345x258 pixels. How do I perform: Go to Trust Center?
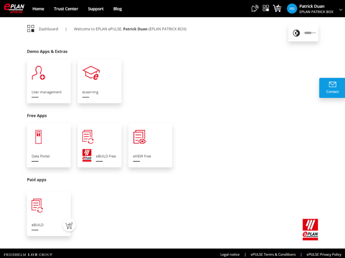pos(66,9)
